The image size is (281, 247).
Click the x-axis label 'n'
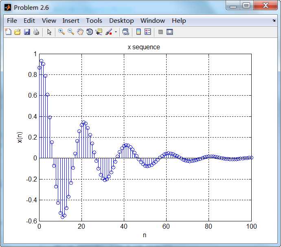(145, 235)
